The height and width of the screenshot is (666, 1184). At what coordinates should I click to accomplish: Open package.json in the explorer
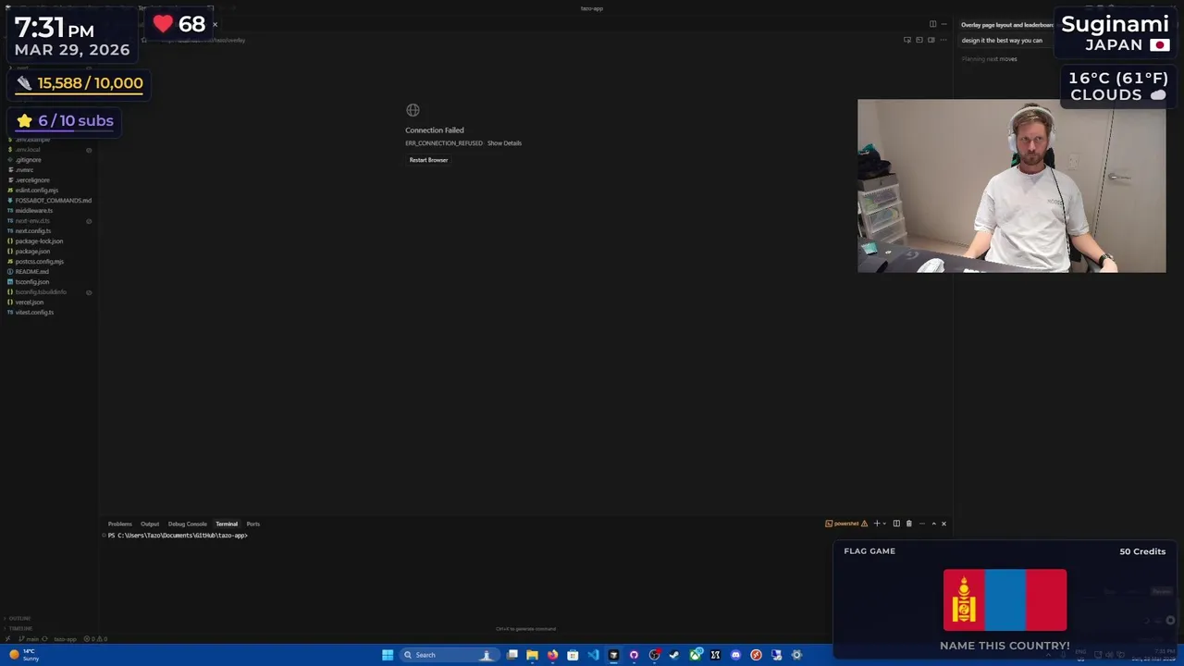tap(32, 252)
